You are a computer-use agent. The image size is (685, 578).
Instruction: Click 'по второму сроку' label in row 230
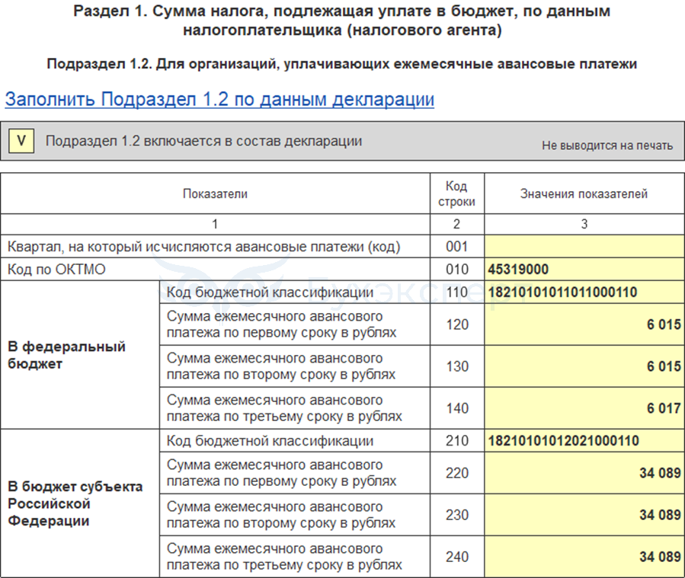tap(281, 515)
